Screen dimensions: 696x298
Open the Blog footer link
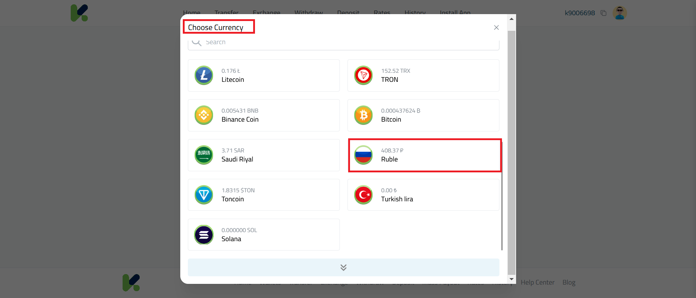[569, 282]
